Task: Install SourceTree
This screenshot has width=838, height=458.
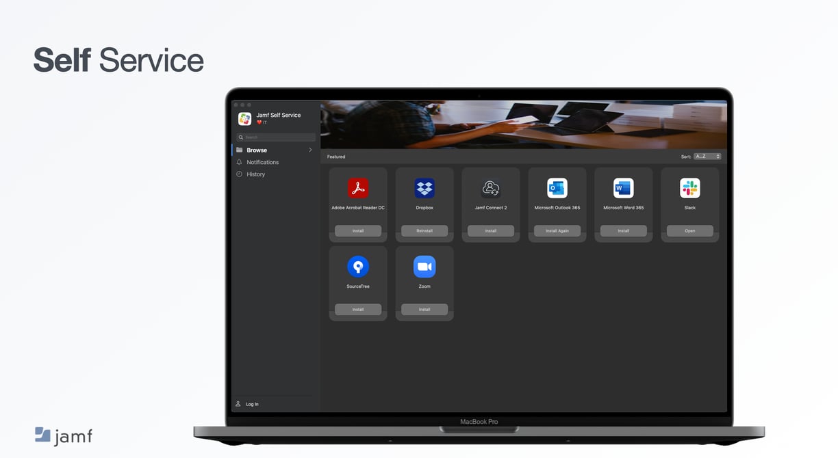Action: [358, 310]
